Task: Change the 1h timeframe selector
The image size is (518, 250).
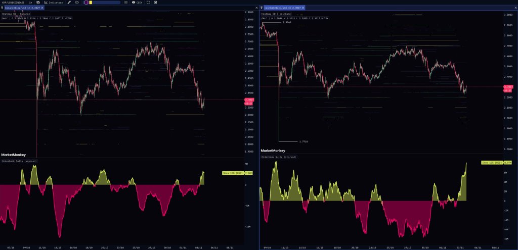Action: pos(30,3)
